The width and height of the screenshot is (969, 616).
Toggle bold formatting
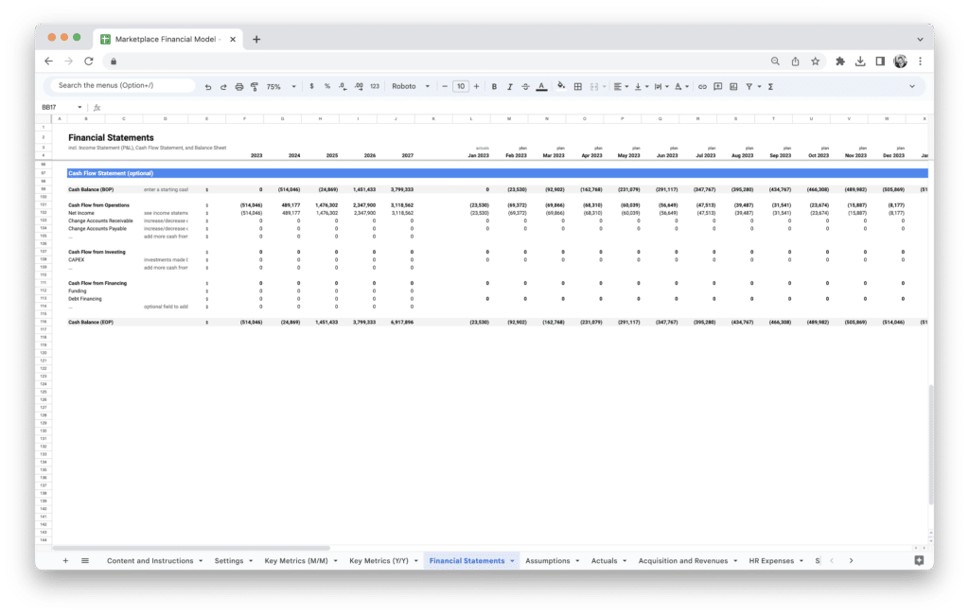494,86
